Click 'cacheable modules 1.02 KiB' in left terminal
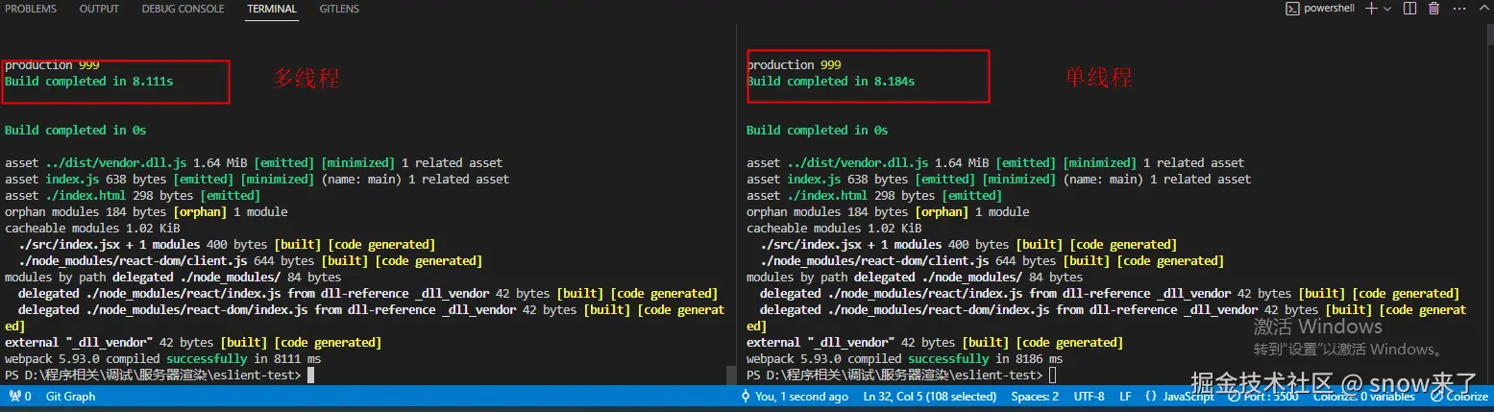The height and width of the screenshot is (412, 1494). pos(92,229)
